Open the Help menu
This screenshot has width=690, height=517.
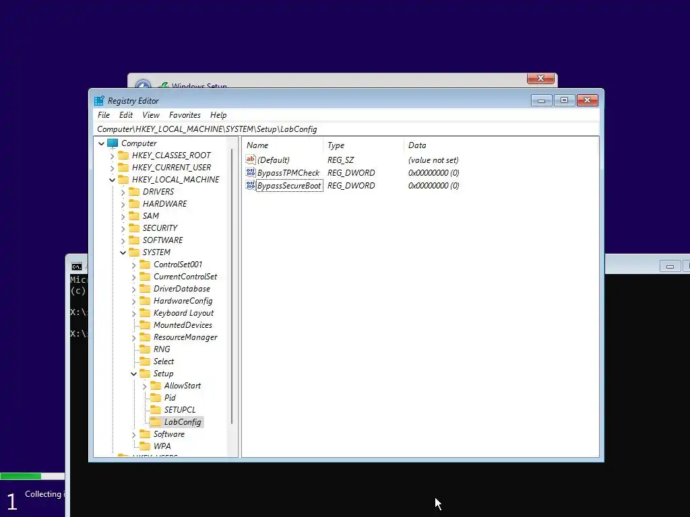(218, 115)
